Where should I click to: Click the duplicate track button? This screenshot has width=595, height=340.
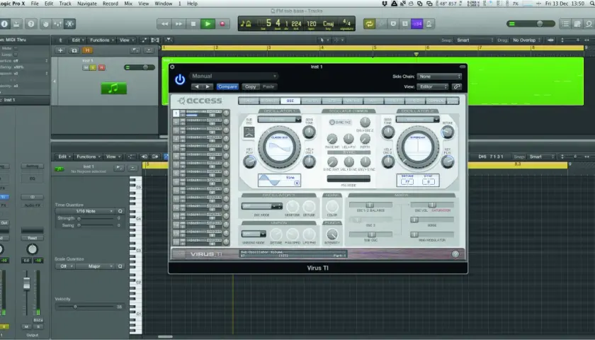pyautogui.click(x=74, y=50)
